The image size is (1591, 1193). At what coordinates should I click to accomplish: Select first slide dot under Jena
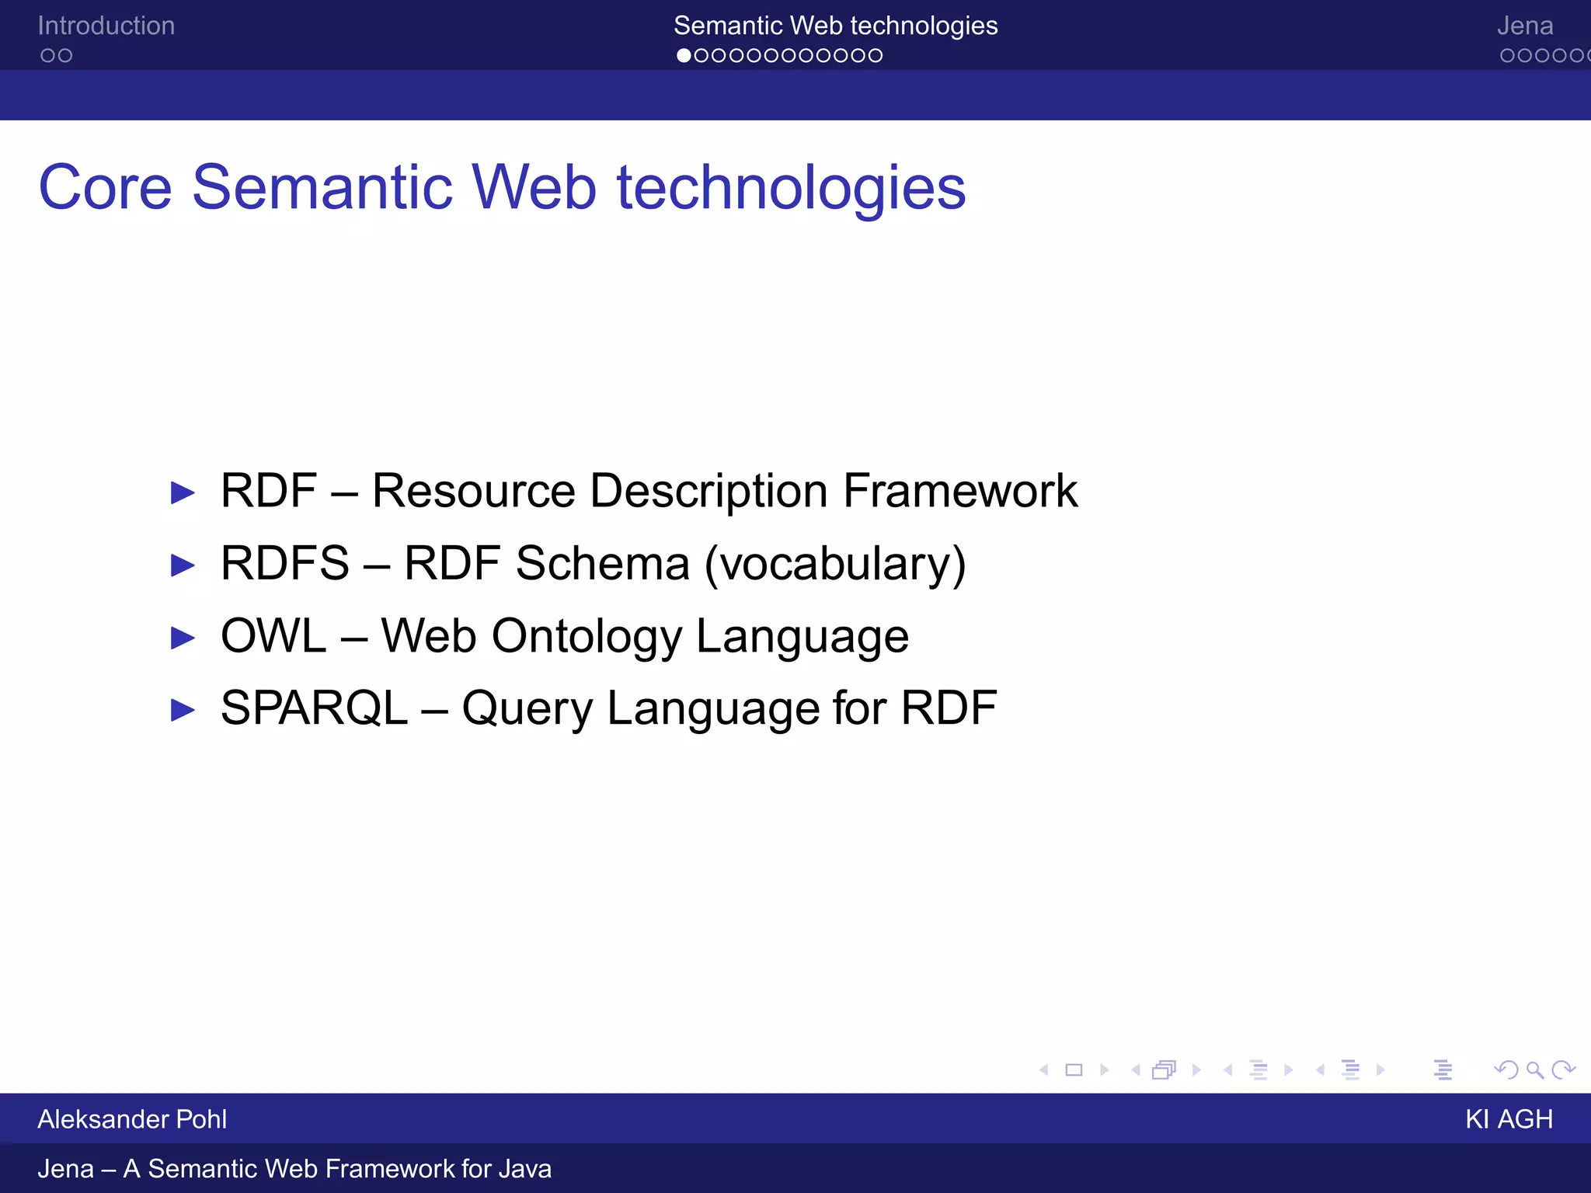[x=1508, y=55]
